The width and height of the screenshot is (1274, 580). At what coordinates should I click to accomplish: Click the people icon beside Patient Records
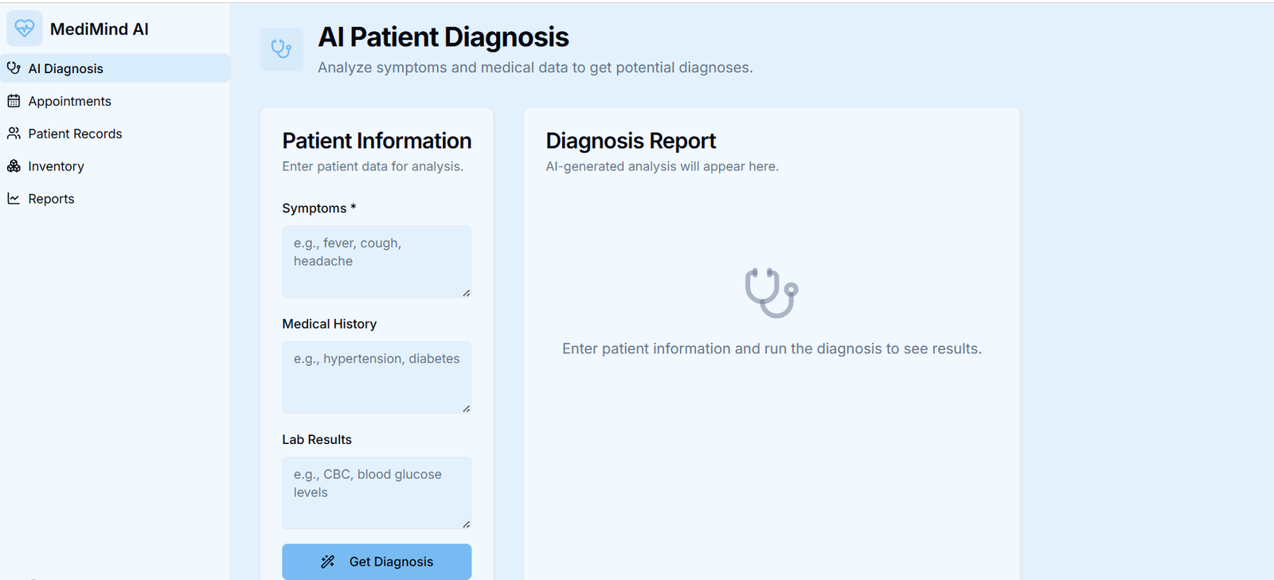[14, 134]
